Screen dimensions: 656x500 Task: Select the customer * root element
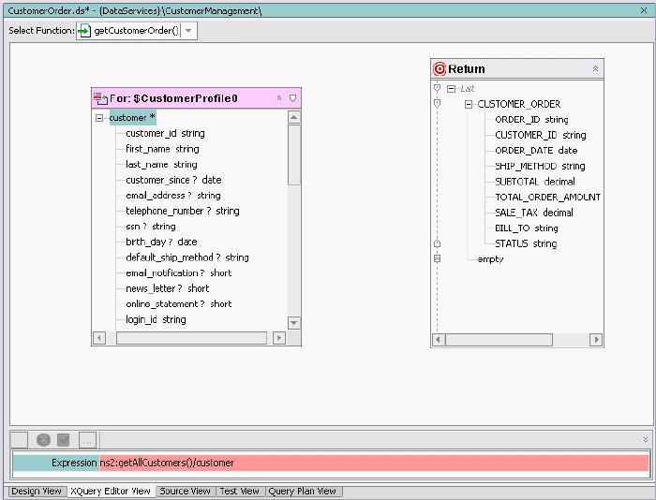pos(133,118)
